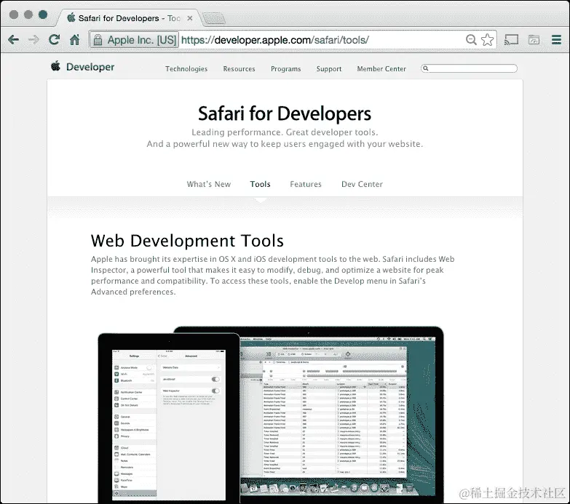Viewport: 570px width, 504px height.
Task: Click the Cast screen icon
Action: [511, 39]
